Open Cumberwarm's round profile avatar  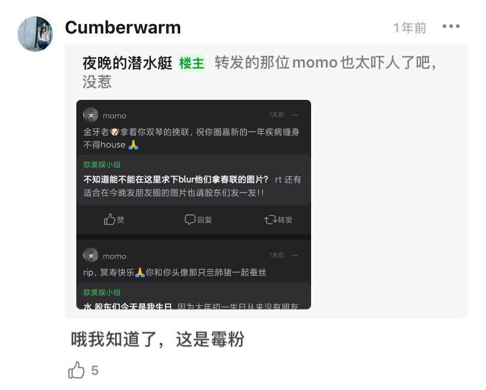pyautogui.click(x=35, y=34)
